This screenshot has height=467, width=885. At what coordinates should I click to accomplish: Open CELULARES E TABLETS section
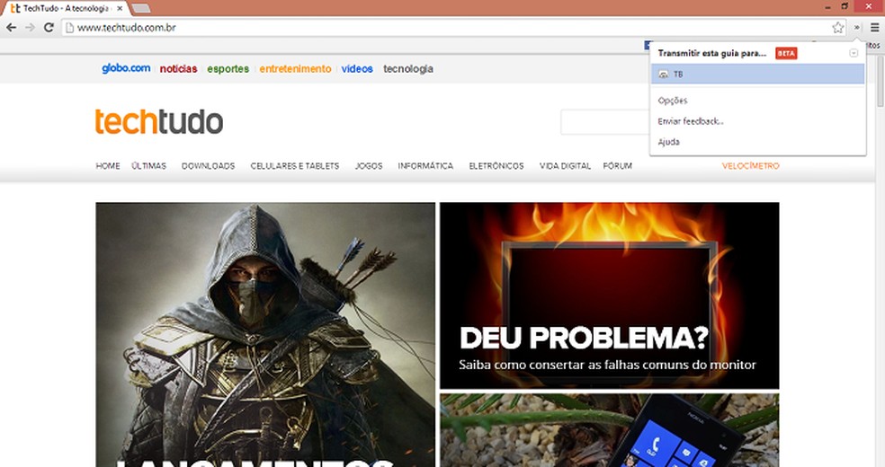(295, 165)
